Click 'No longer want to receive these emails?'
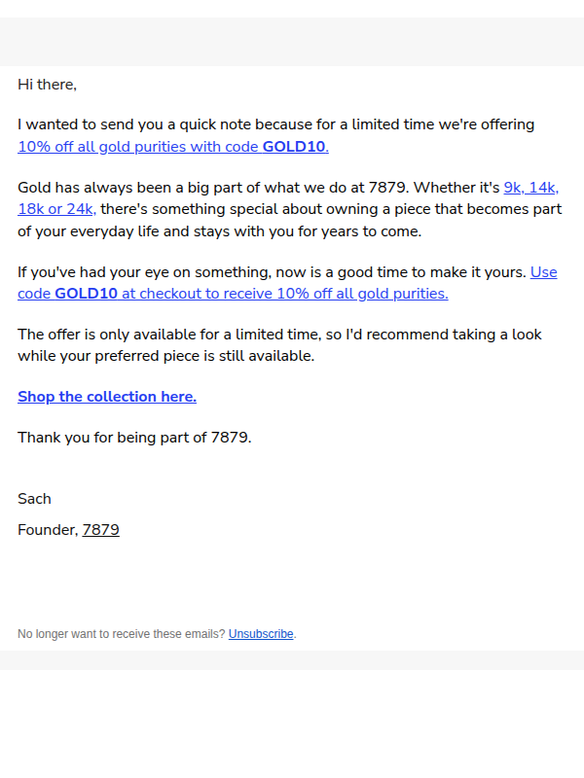The image size is (584, 778). [x=121, y=634]
